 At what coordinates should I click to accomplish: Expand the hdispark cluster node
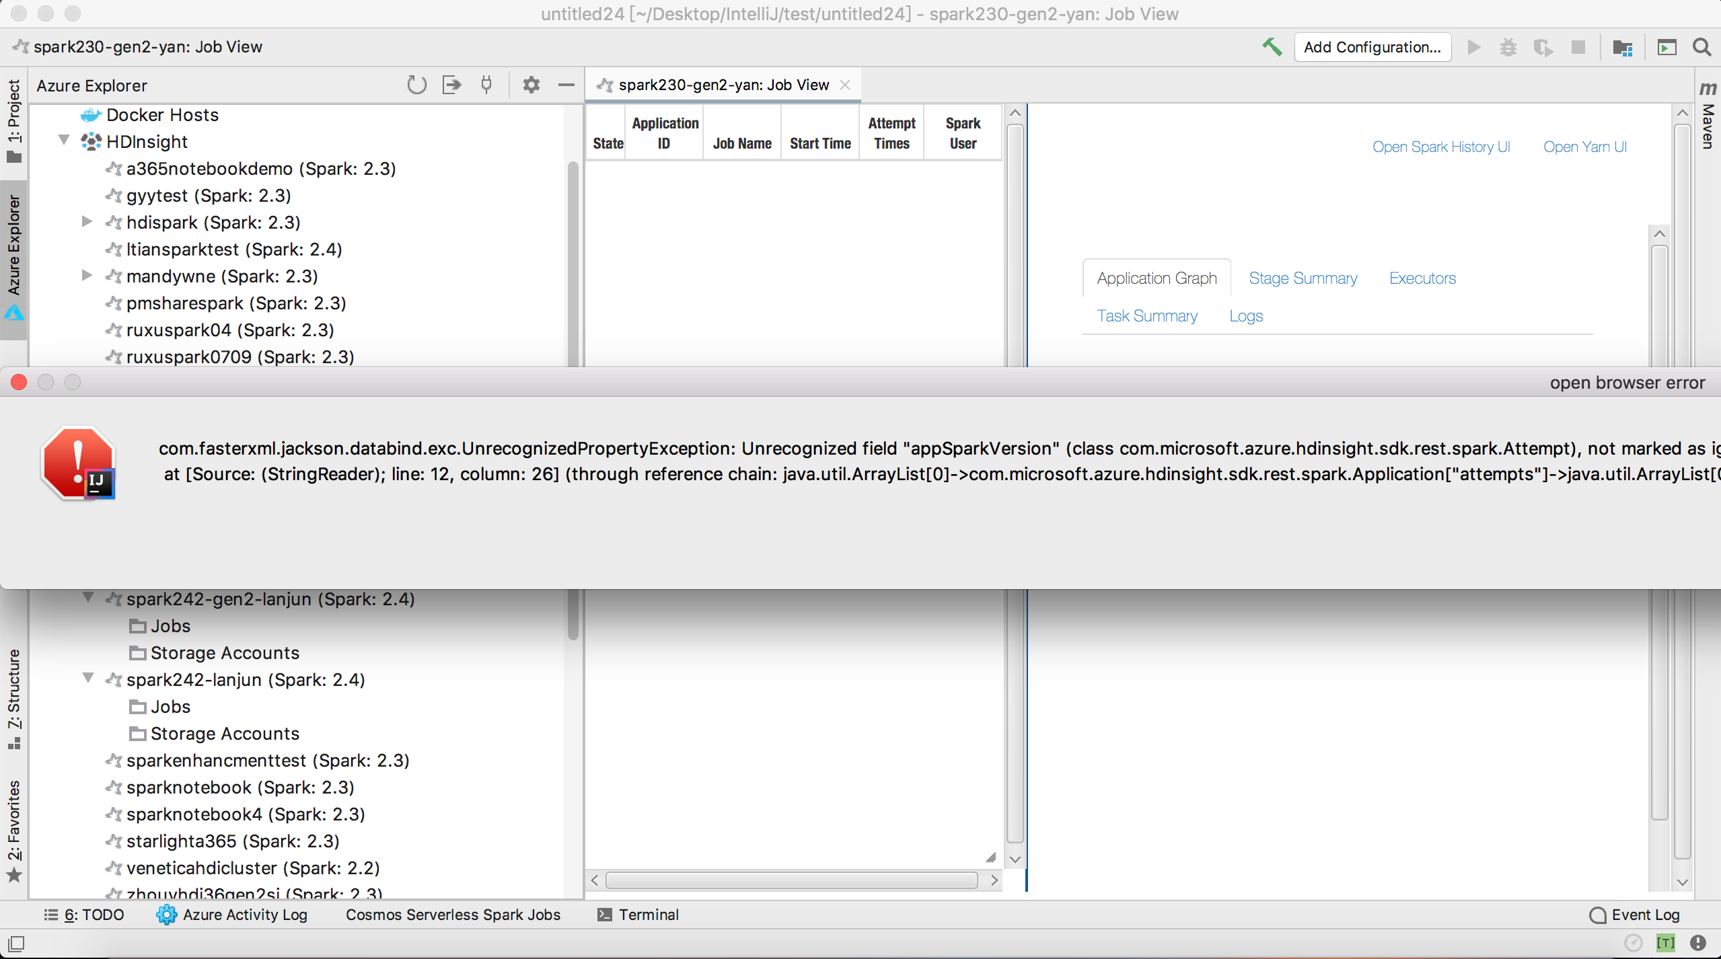[87, 221]
